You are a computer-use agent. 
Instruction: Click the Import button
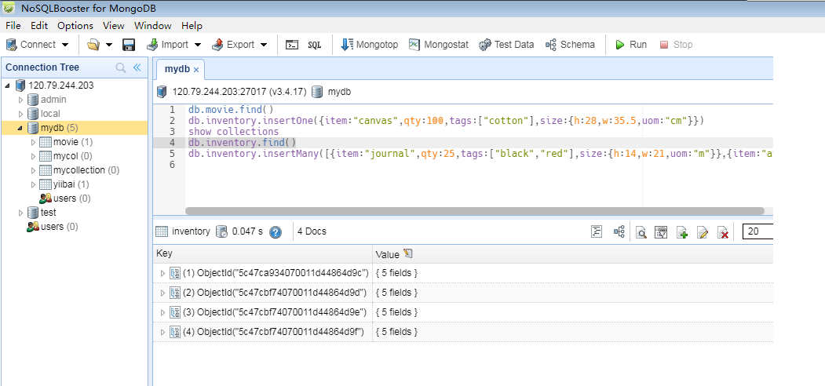[x=167, y=45]
